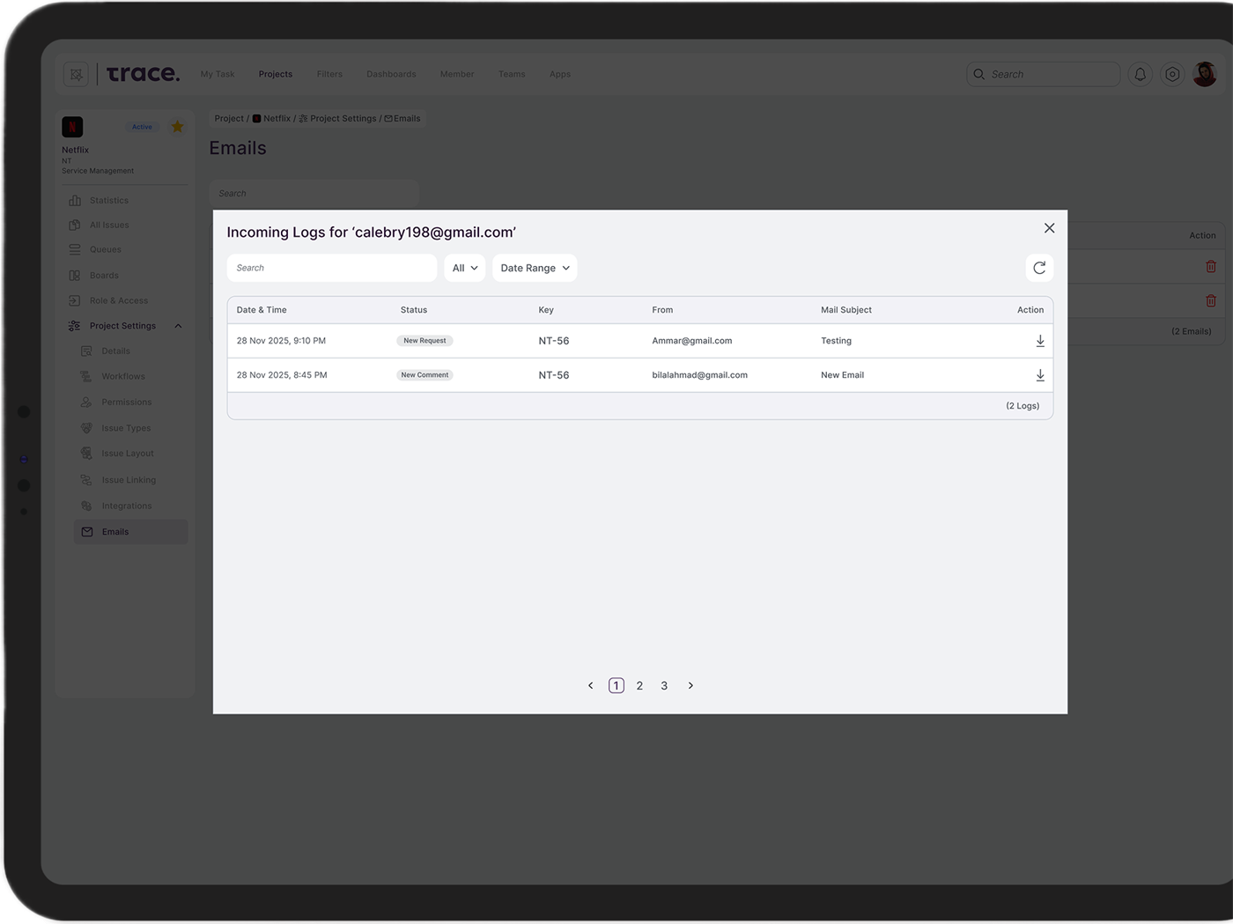Screen dimensions: 1233x924
Task: Open the settings icon beside the bell
Action: click(x=1172, y=74)
